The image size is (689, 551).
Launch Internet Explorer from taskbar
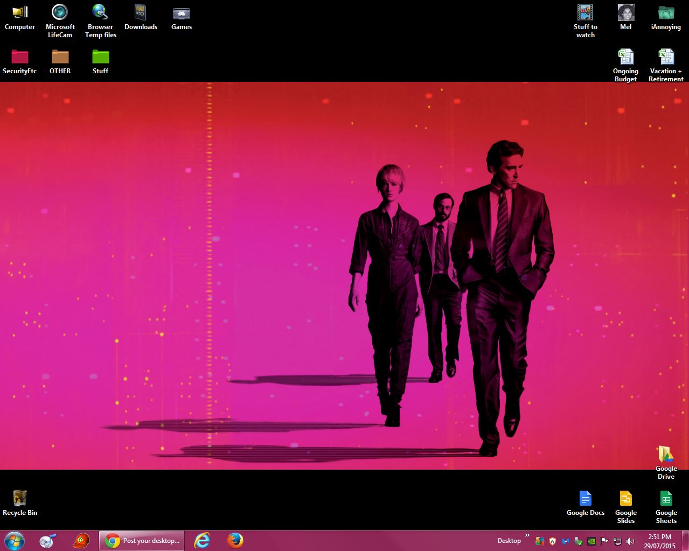tap(202, 540)
